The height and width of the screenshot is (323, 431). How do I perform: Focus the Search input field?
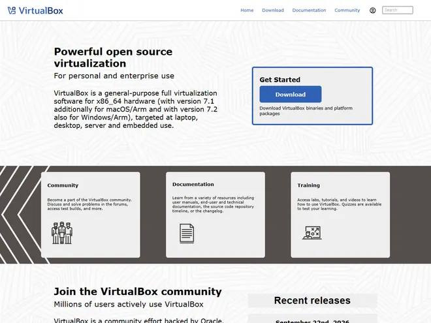[x=397, y=10]
